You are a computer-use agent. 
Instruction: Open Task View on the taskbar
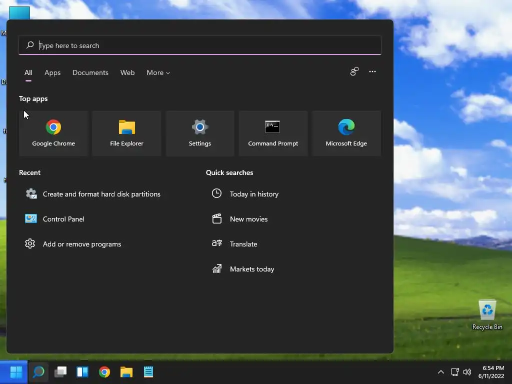click(60, 372)
